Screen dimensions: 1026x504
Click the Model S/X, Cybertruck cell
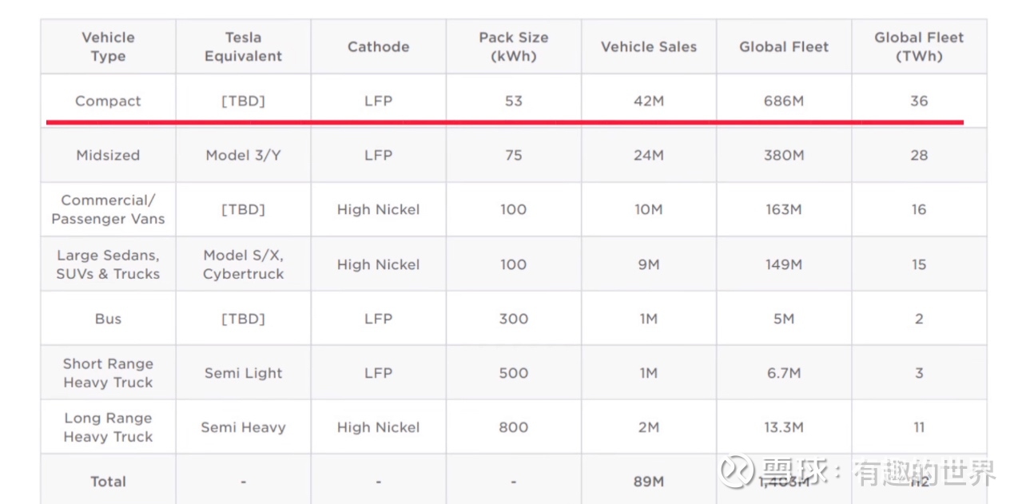[243, 264]
